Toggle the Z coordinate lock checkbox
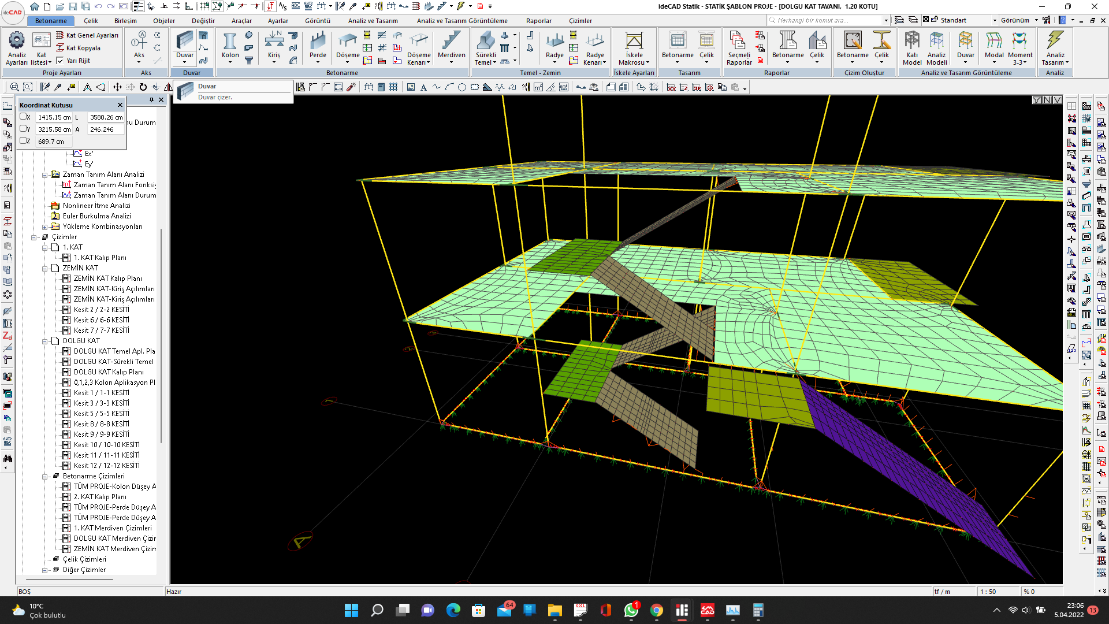 tap(24, 141)
